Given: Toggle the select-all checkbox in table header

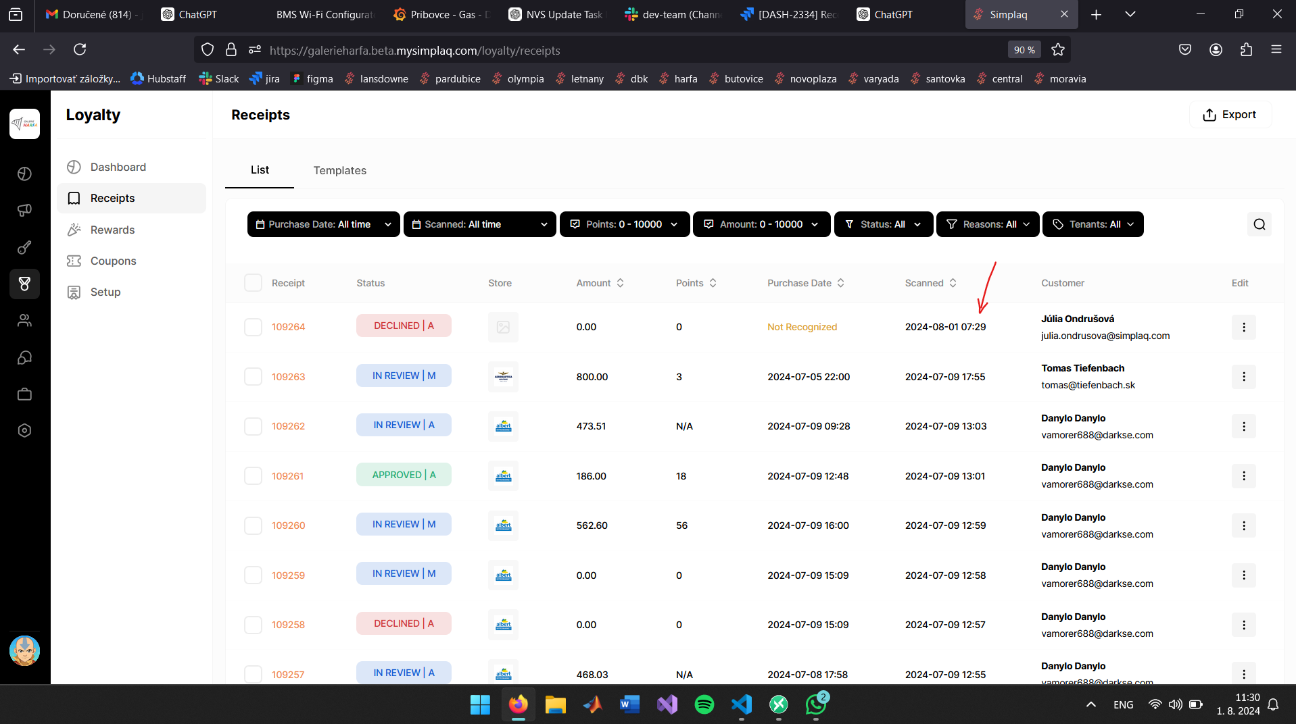Looking at the screenshot, I should pyautogui.click(x=253, y=283).
